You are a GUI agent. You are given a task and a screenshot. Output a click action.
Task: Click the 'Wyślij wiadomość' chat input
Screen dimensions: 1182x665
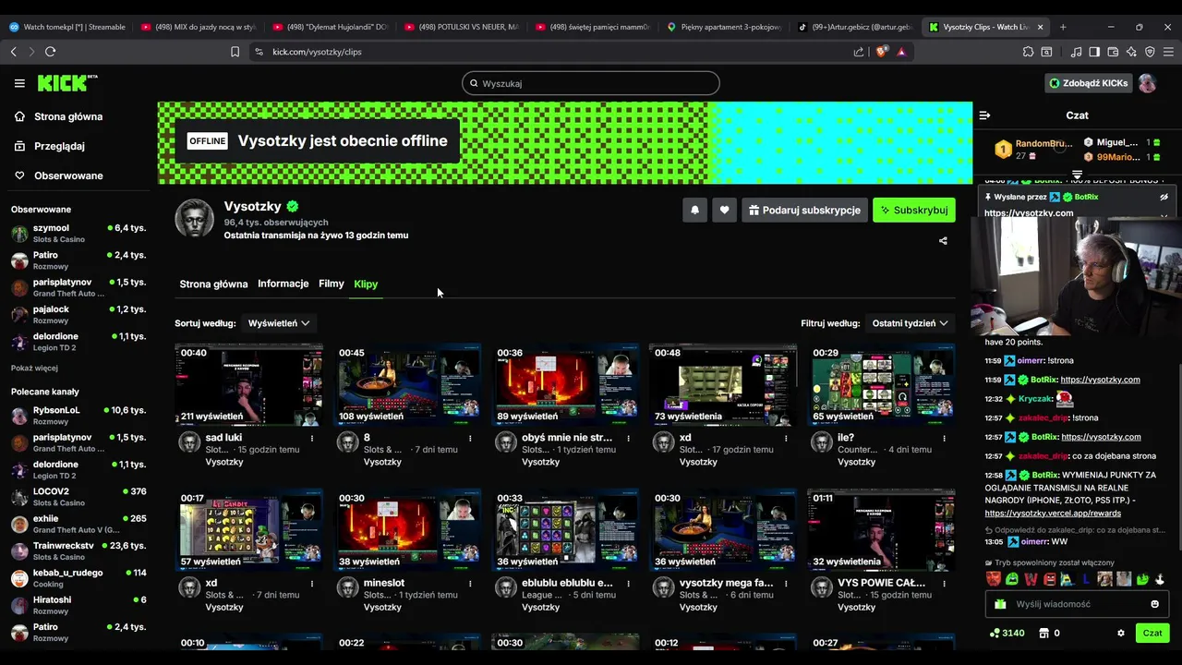pyautogui.click(x=1077, y=604)
